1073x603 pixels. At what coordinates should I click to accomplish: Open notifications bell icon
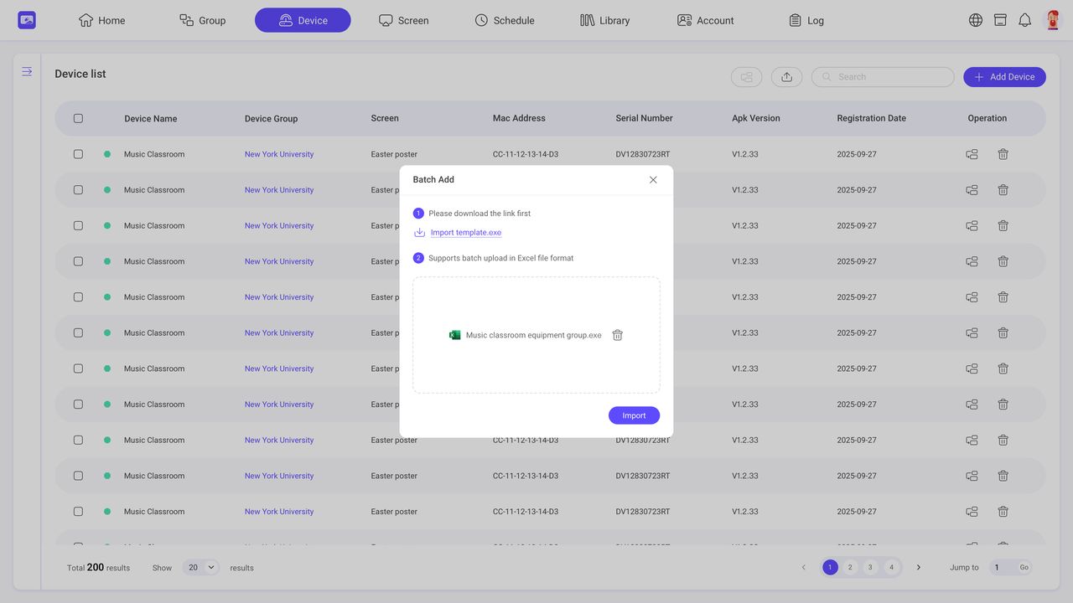tap(1024, 20)
